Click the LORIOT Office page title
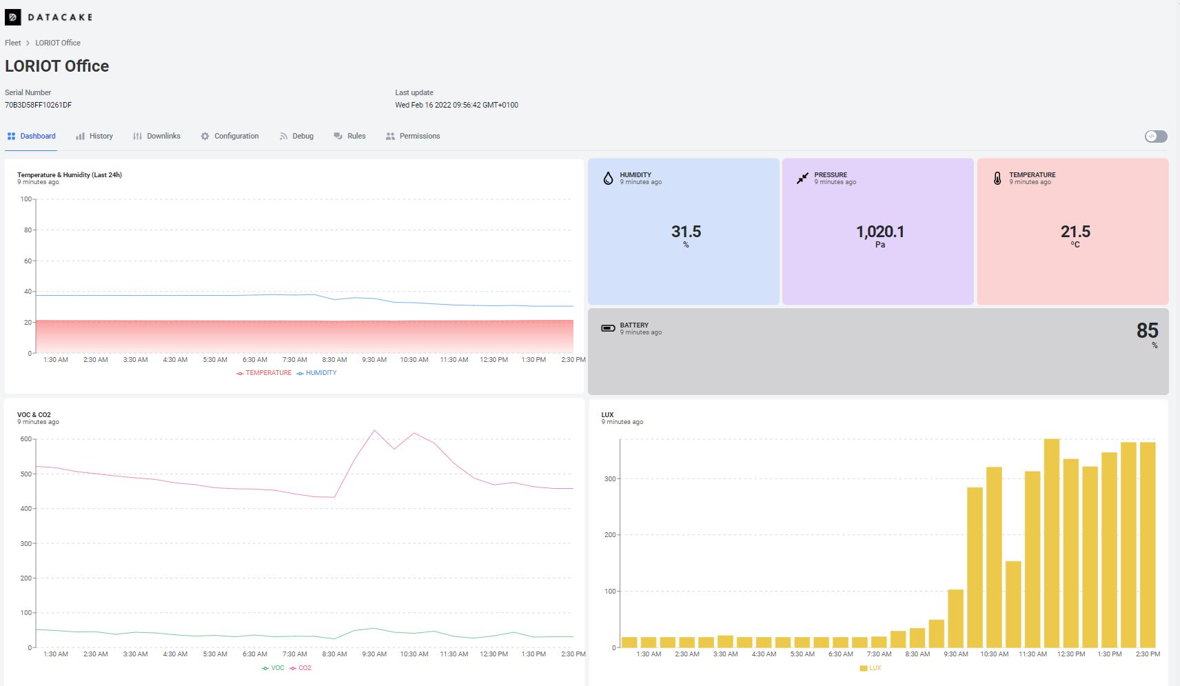 pyautogui.click(x=57, y=66)
